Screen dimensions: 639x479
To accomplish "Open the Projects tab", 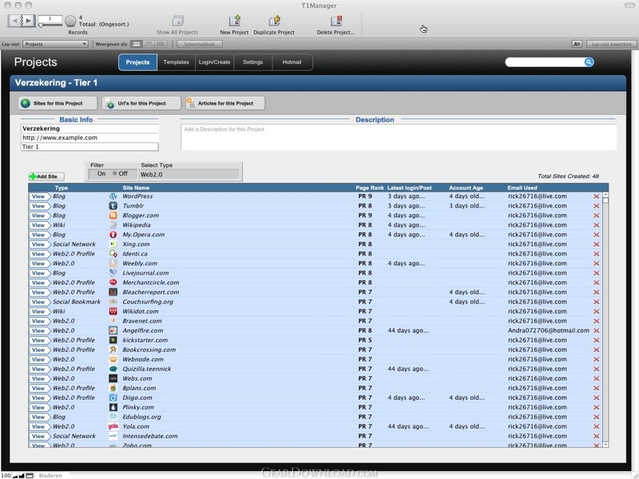I will coord(137,62).
